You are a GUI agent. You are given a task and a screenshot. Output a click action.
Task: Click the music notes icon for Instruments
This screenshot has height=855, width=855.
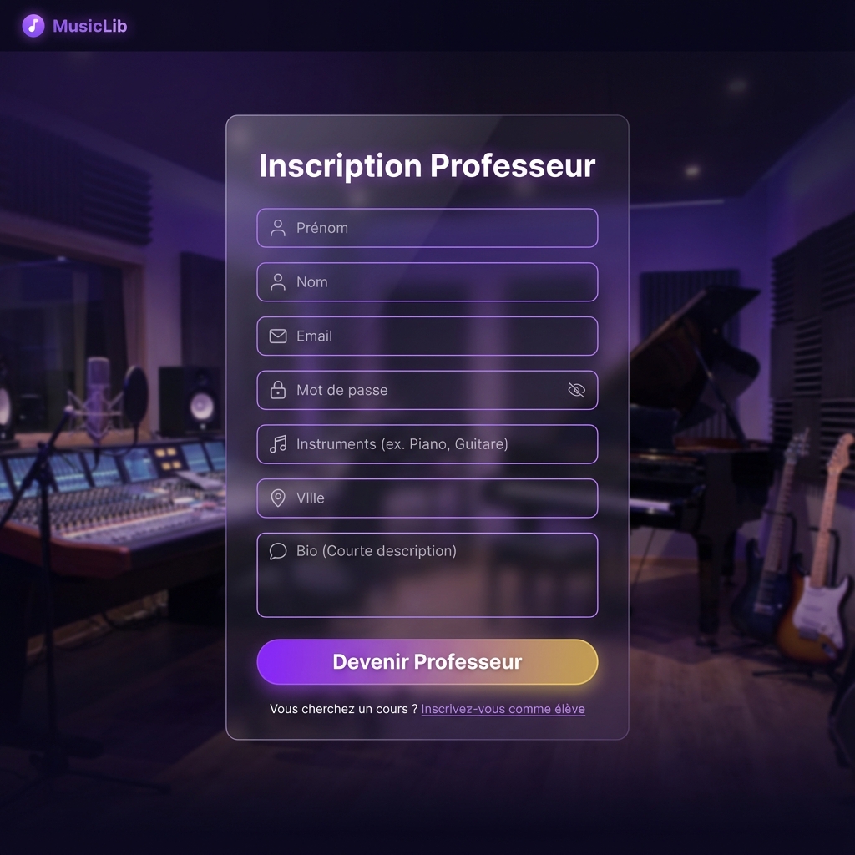pyautogui.click(x=277, y=444)
